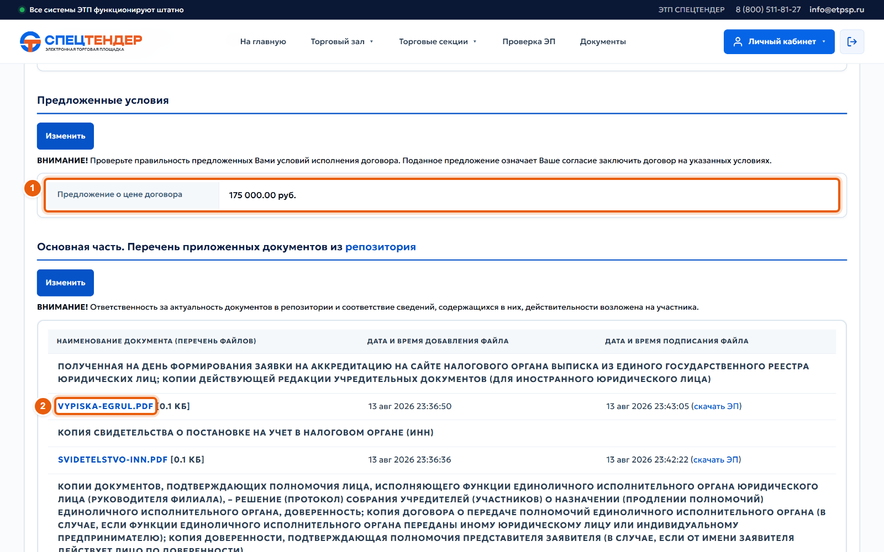Image resolution: width=884 pixels, height=552 pixels.
Task: Click скачать ЭП for VYPISKA-EGRUL row
Action: 717,406
